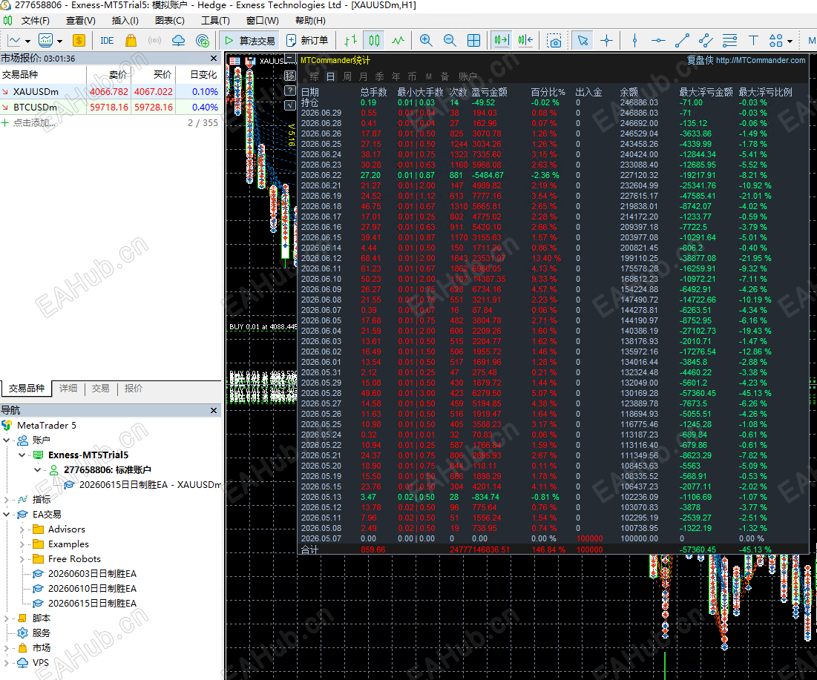817x680 pixels.
Task: Toggle chart shift from right edge
Action: tap(525, 41)
